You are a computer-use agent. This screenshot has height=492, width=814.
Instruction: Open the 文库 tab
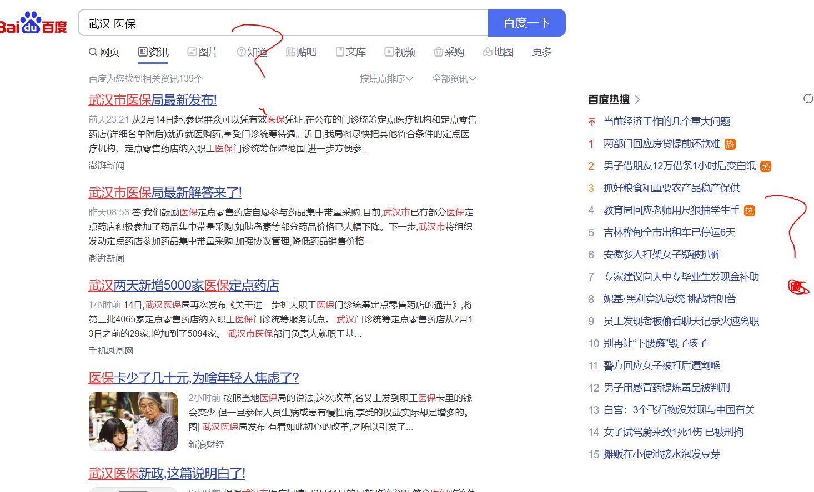[350, 52]
